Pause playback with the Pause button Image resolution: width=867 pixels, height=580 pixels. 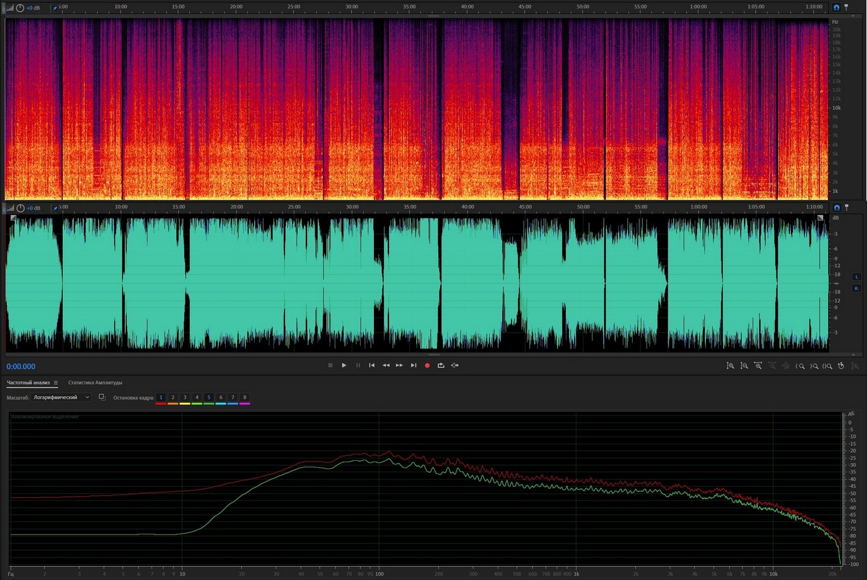(358, 365)
